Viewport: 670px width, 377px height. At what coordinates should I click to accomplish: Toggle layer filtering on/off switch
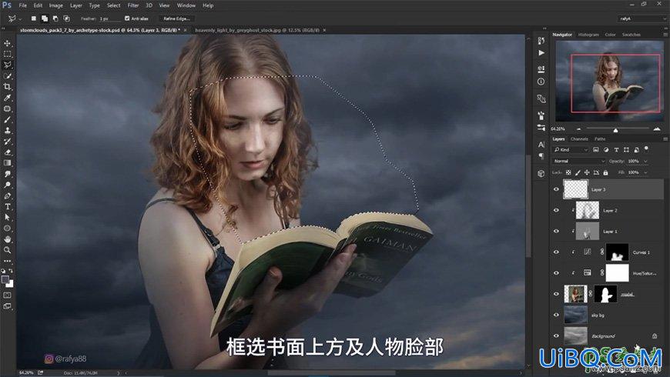point(646,149)
